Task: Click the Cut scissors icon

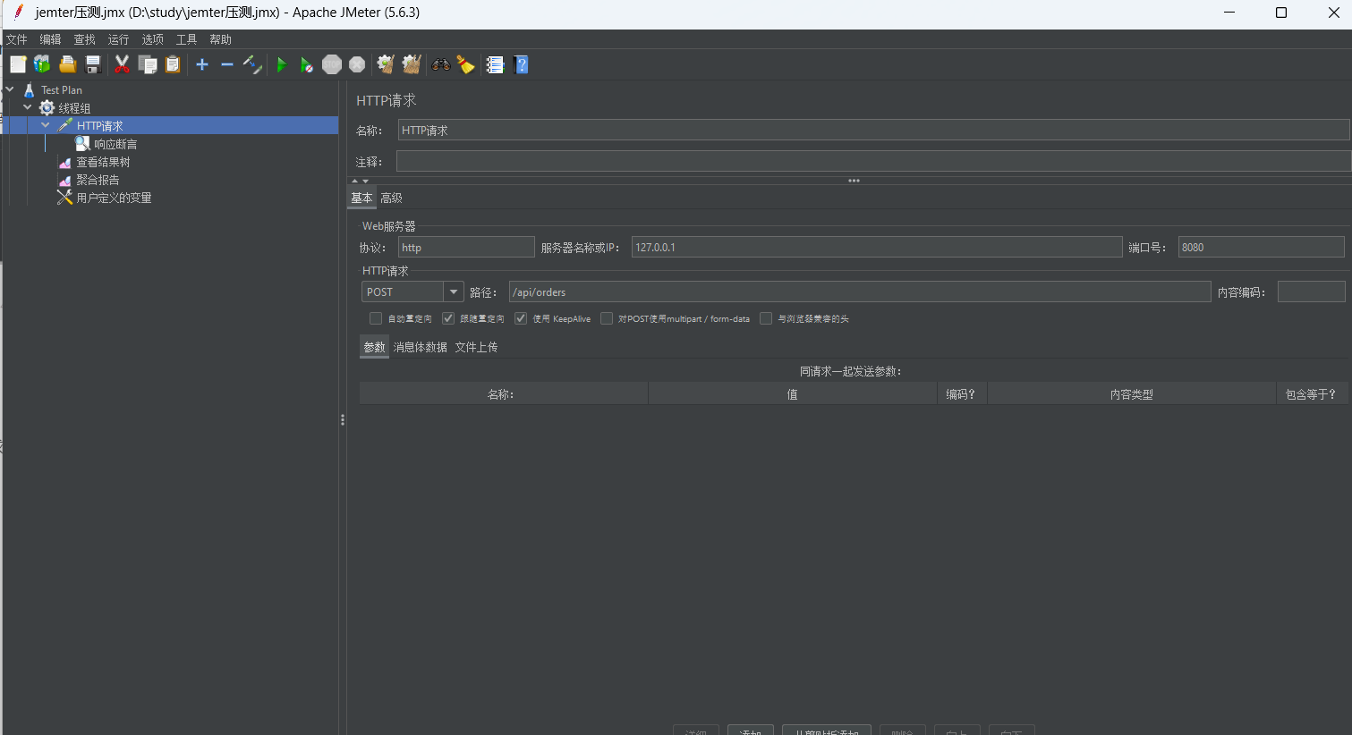Action: click(123, 64)
